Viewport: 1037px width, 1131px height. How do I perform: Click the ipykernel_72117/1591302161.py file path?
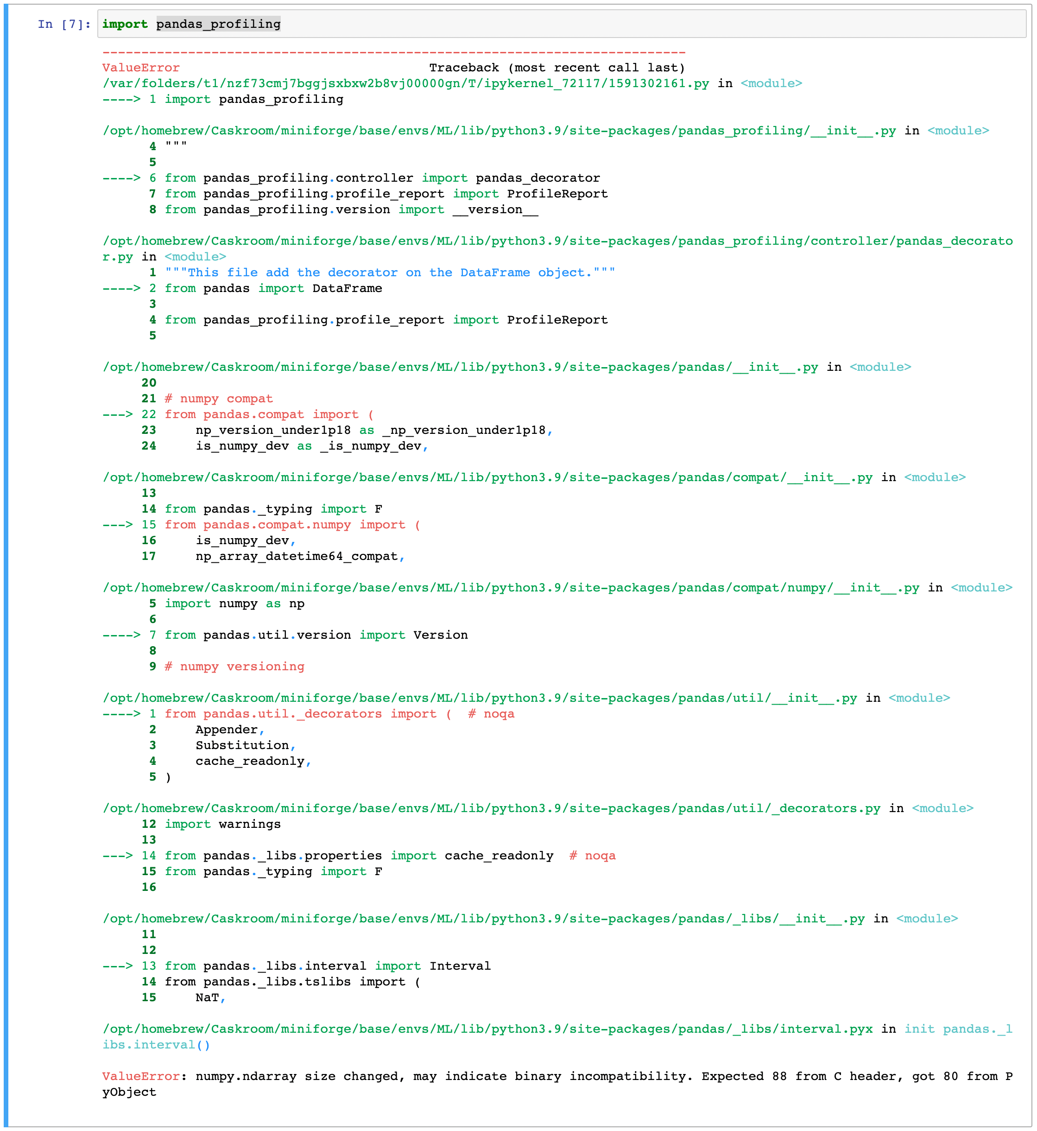coord(405,83)
